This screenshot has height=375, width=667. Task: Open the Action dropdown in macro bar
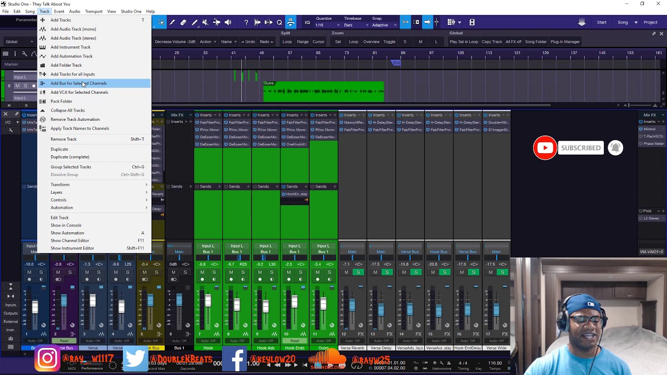(208, 42)
